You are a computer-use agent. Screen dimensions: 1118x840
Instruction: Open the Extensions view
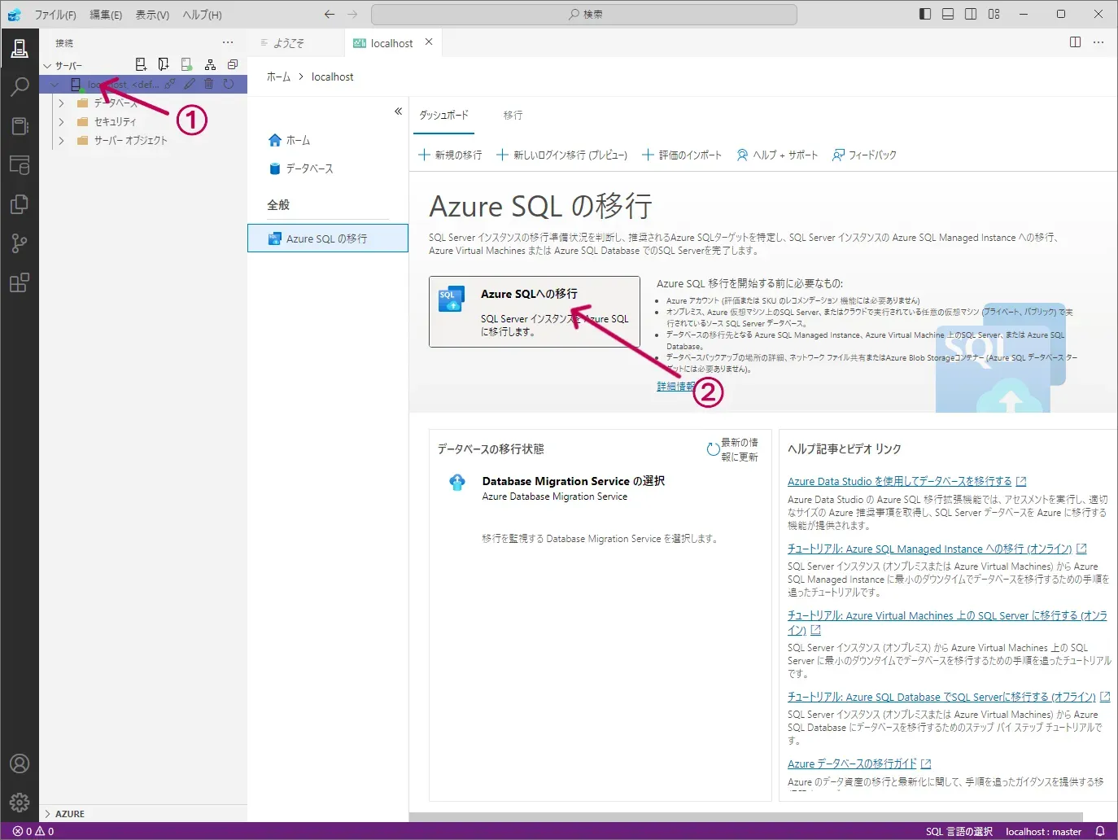(20, 282)
